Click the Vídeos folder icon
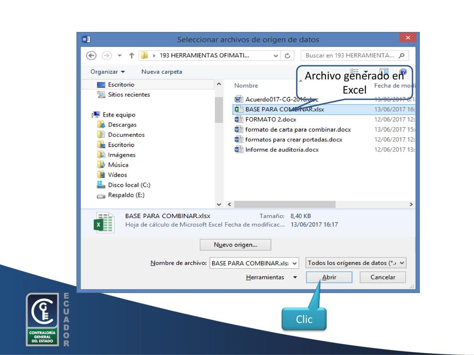The height and width of the screenshot is (355, 474). click(101, 175)
